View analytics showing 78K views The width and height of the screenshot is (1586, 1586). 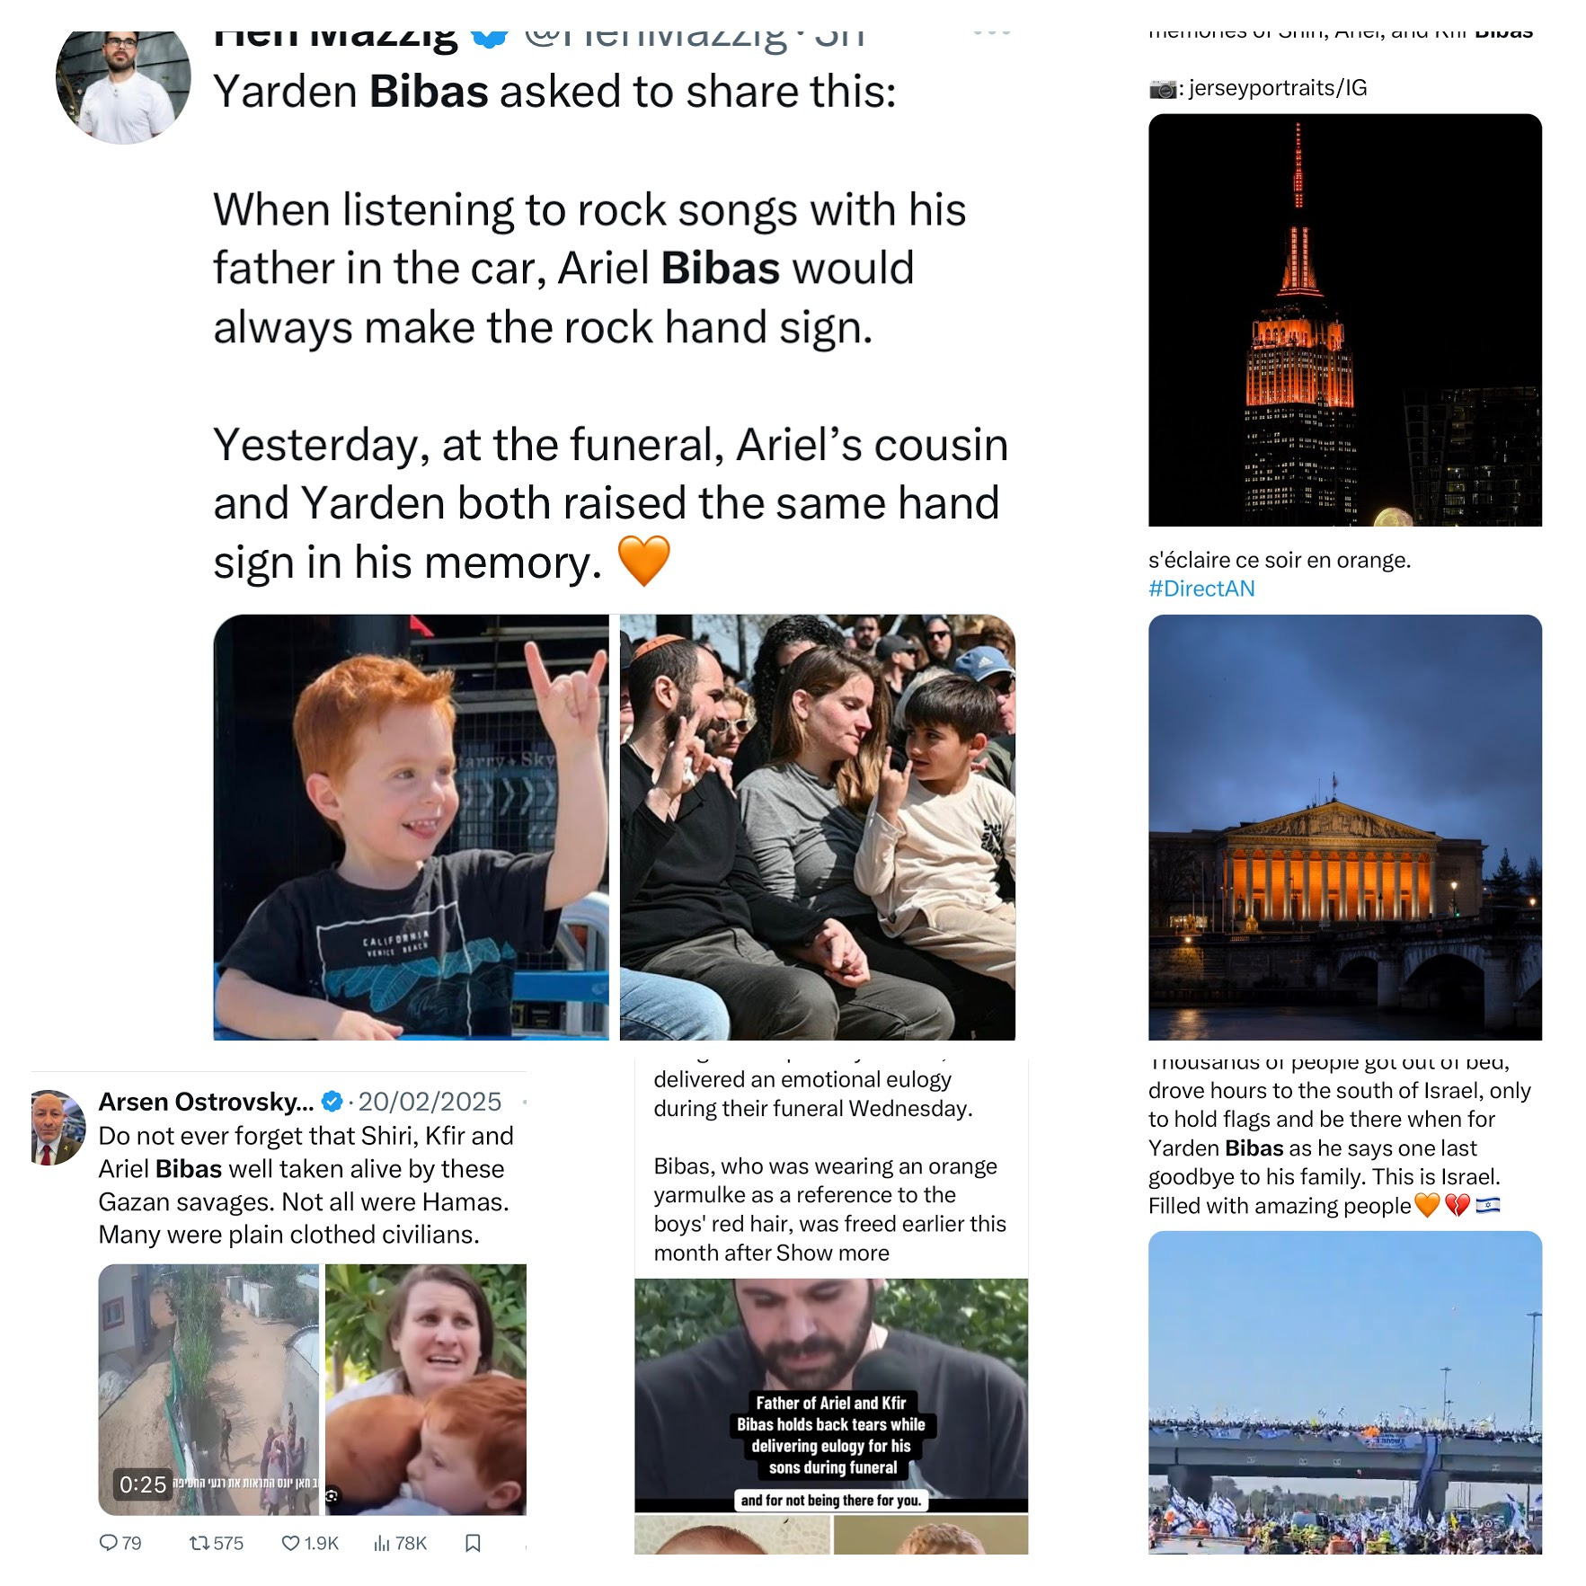pos(400,1543)
